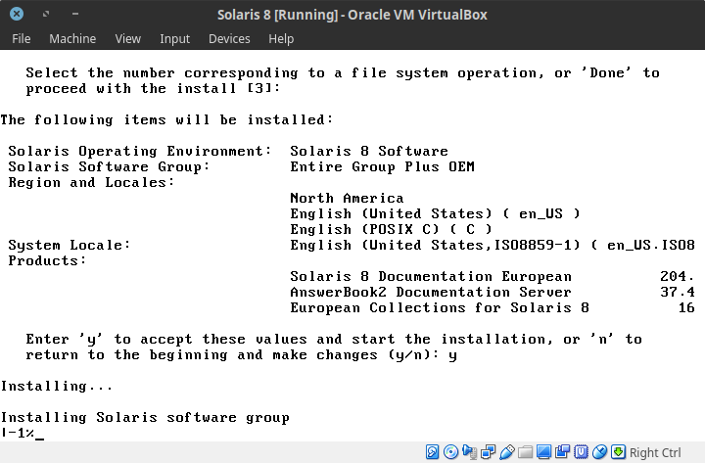Open the audio settings status icon
705x463 pixels.
(x=469, y=452)
